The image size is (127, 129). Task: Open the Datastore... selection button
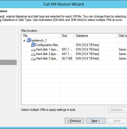point(118,110)
